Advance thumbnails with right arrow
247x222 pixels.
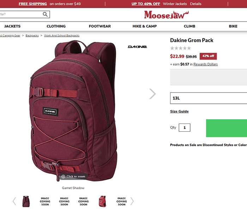[132, 201]
